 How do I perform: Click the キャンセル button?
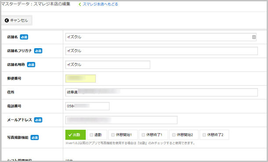(x=17, y=21)
